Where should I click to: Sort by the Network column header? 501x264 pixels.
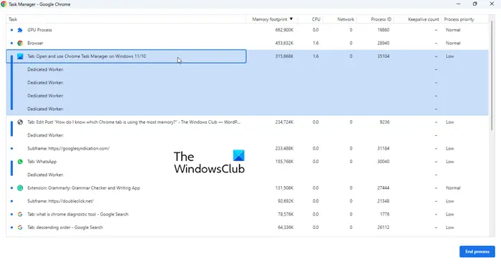coord(346,19)
